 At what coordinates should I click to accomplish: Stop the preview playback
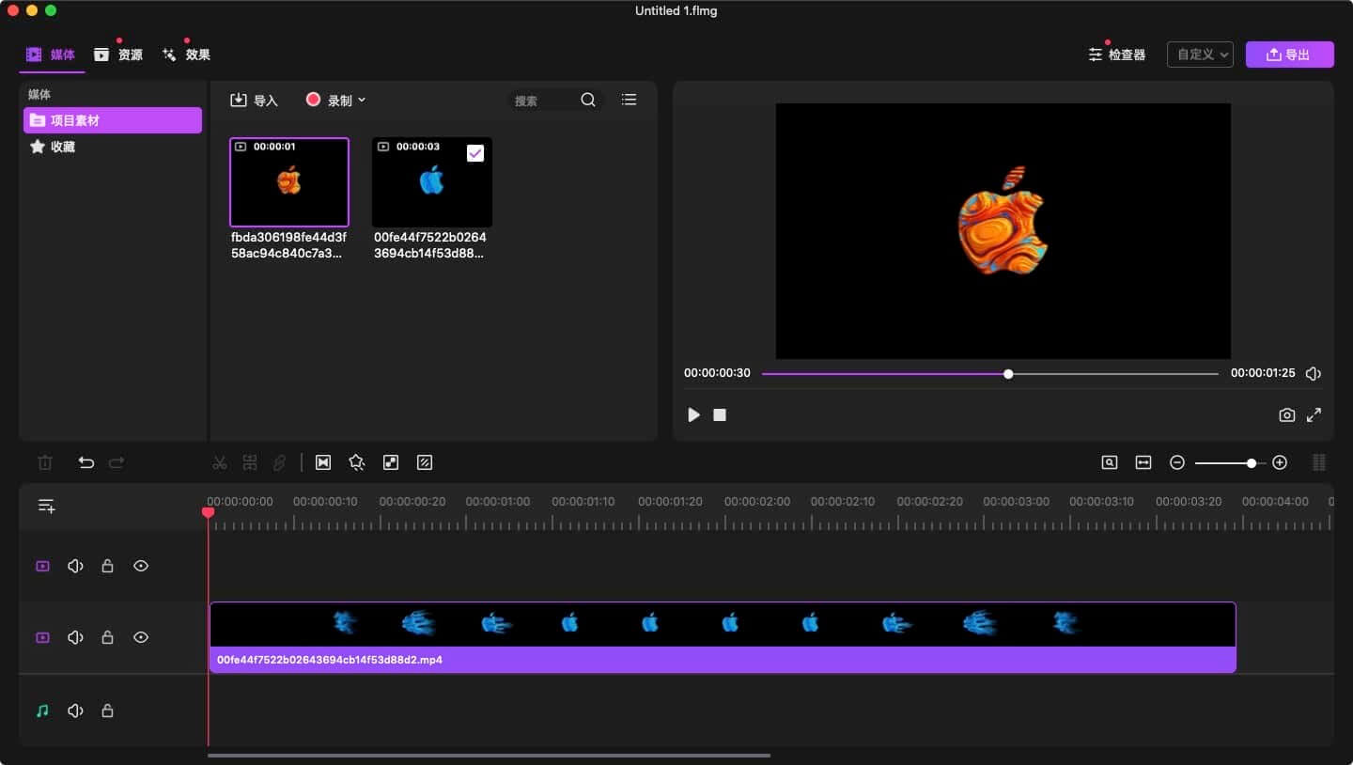pos(720,414)
